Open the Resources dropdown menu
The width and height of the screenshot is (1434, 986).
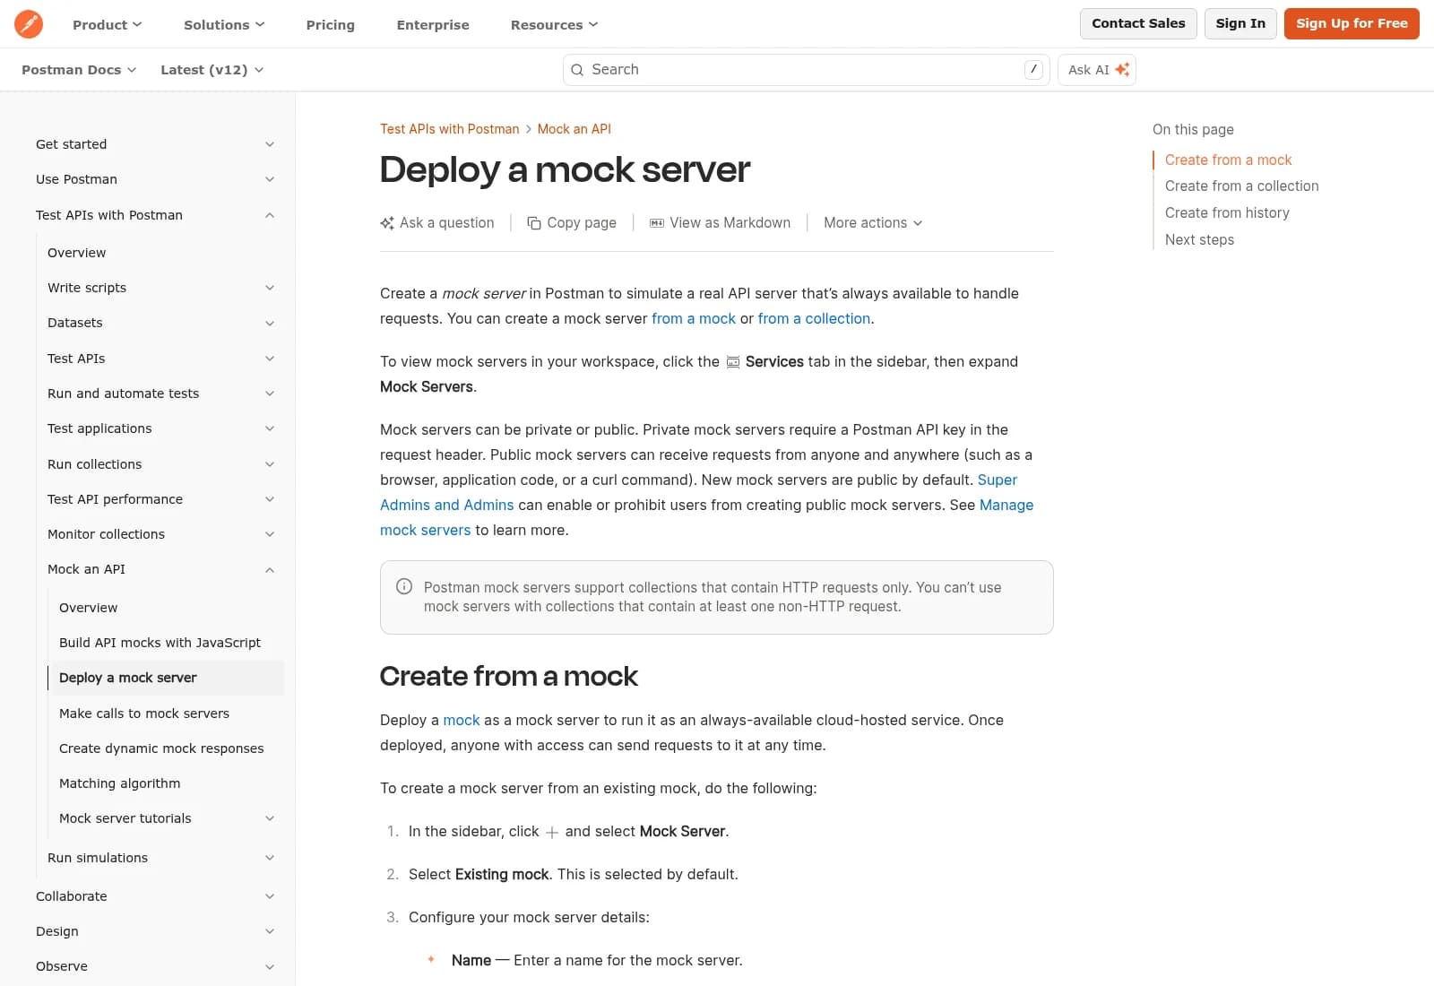pyautogui.click(x=554, y=24)
